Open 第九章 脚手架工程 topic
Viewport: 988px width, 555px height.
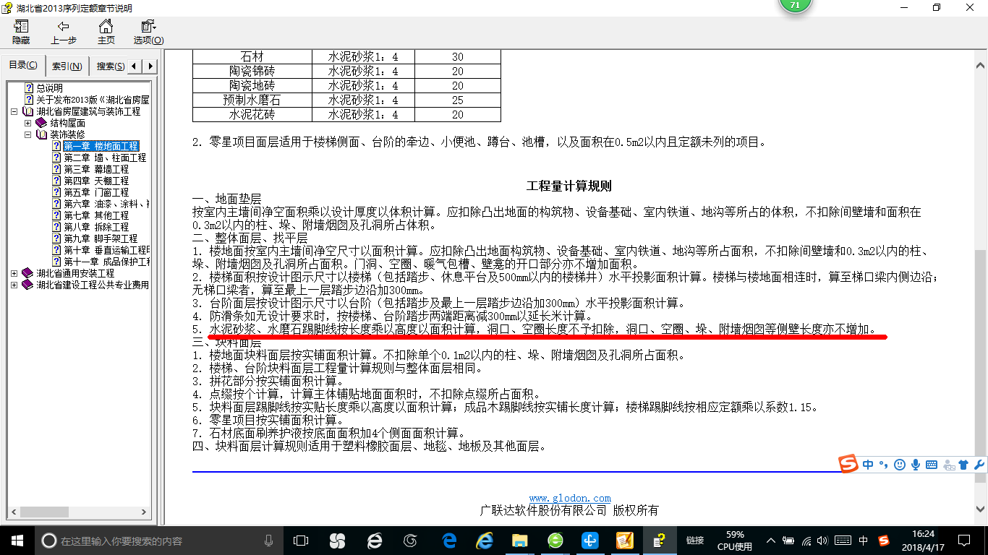click(x=101, y=238)
